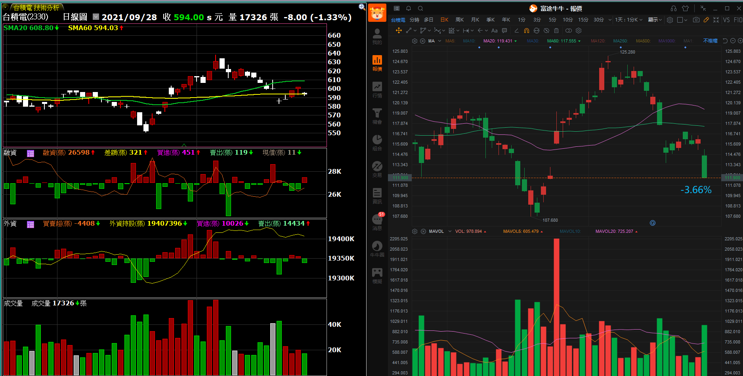Screen dimensions: 743x376
Task: Toggle the magnet snap mode
Action: coord(526,31)
